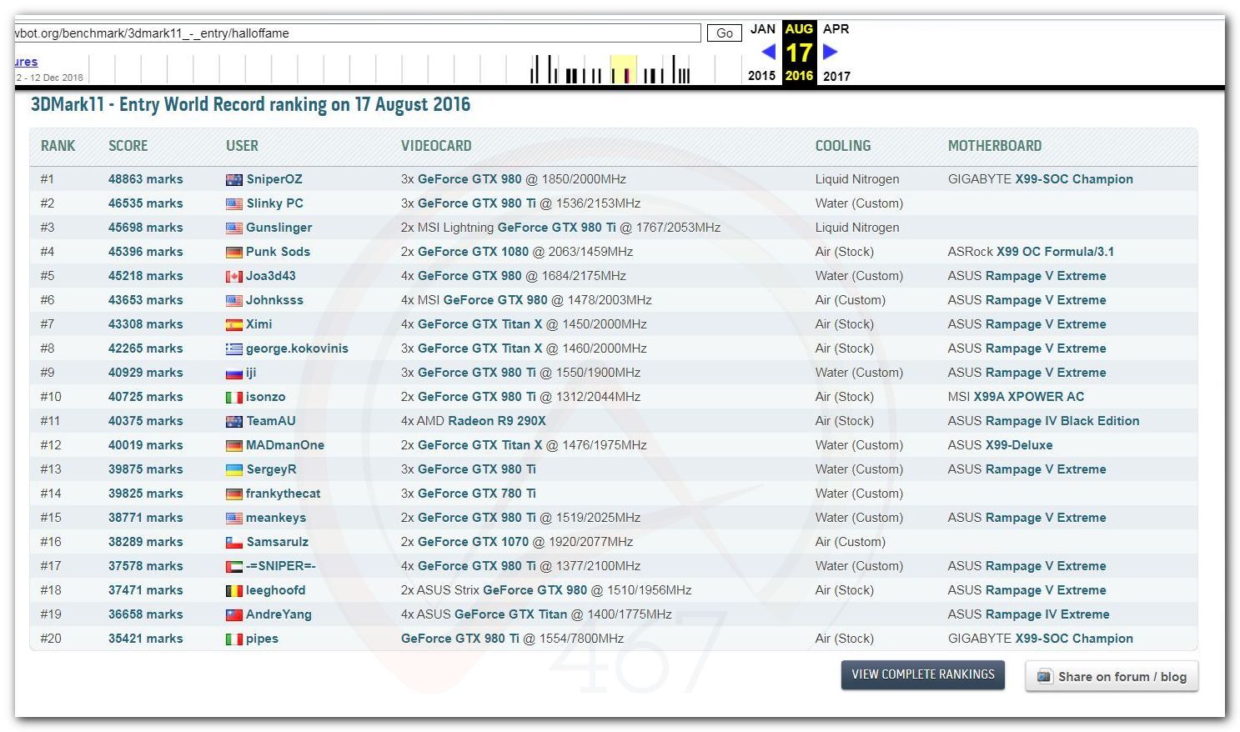This screenshot has width=1240, height=732.
Task: Click the Greek flag beside george.kokovinis
Action: (x=233, y=349)
